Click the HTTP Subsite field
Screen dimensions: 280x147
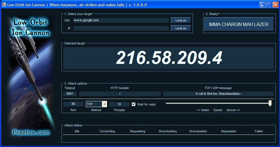point(120,94)
